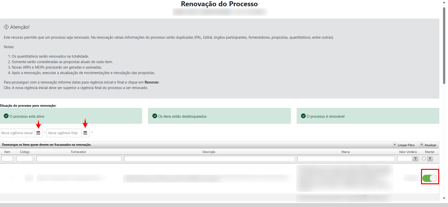The height and width of the screenshot is (207, 448).
Task: Click the page vertical scrollbar thumb
Action: pos(444,45)
